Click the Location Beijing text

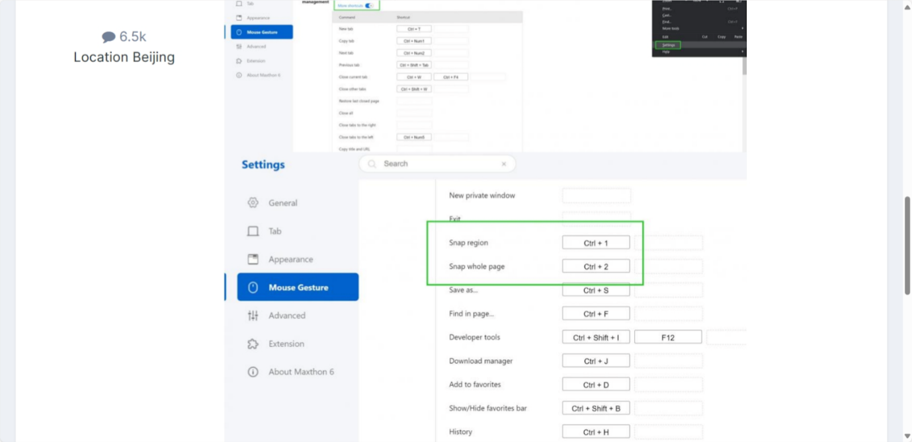(124, 57)
